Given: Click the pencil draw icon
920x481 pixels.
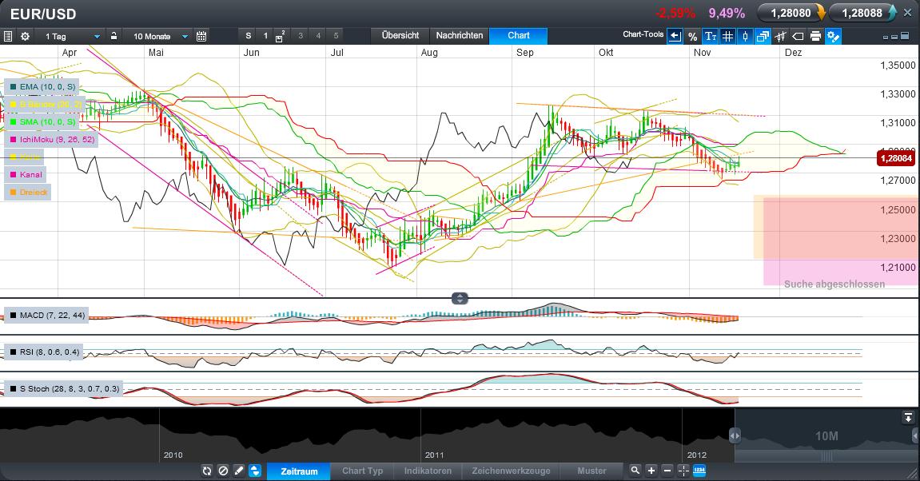Looking at the screenshot, I should (239, 471).
